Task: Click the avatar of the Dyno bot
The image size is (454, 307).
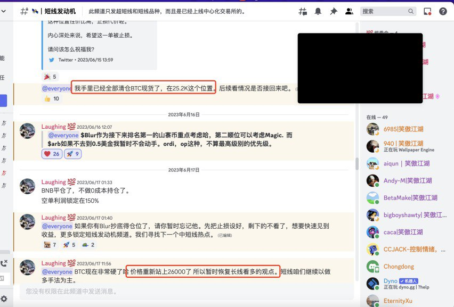Action: (x=372, y=284)
